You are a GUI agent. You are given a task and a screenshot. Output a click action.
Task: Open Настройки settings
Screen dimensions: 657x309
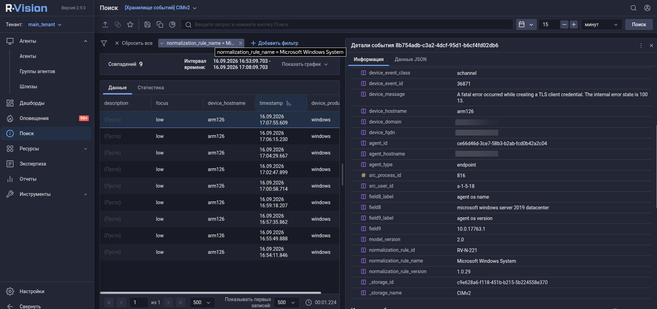coord(32,291)
